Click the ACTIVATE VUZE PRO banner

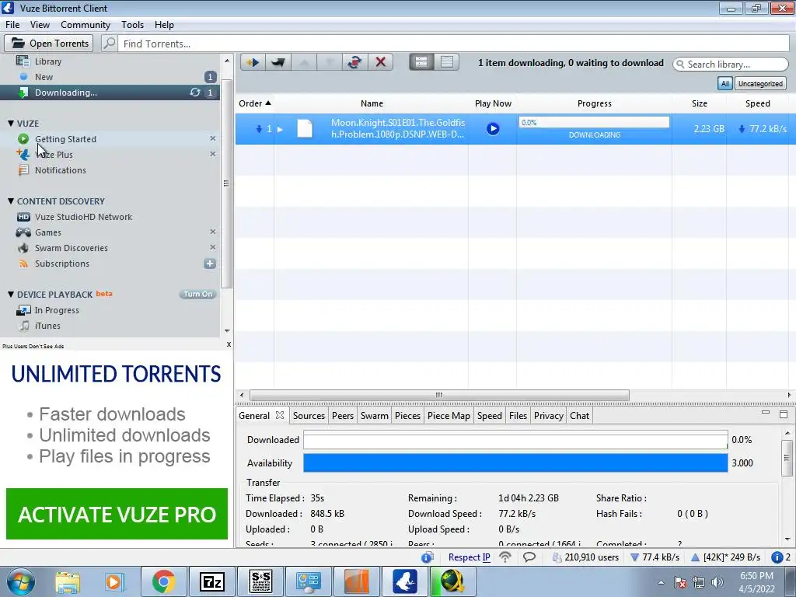click(x=117, y=514)
